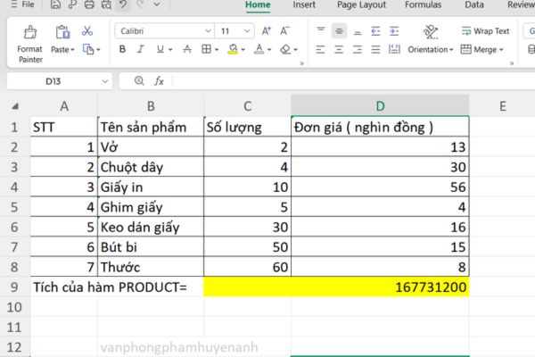Click the Increase Indent icon
This screenshot has height=357, width=535.
(394, 31)
